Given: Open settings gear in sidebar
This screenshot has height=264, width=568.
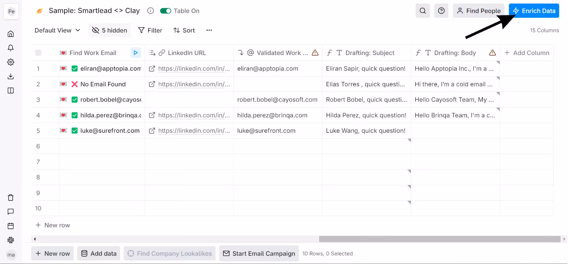Looking at the screenshot, I should coord(11,62).
